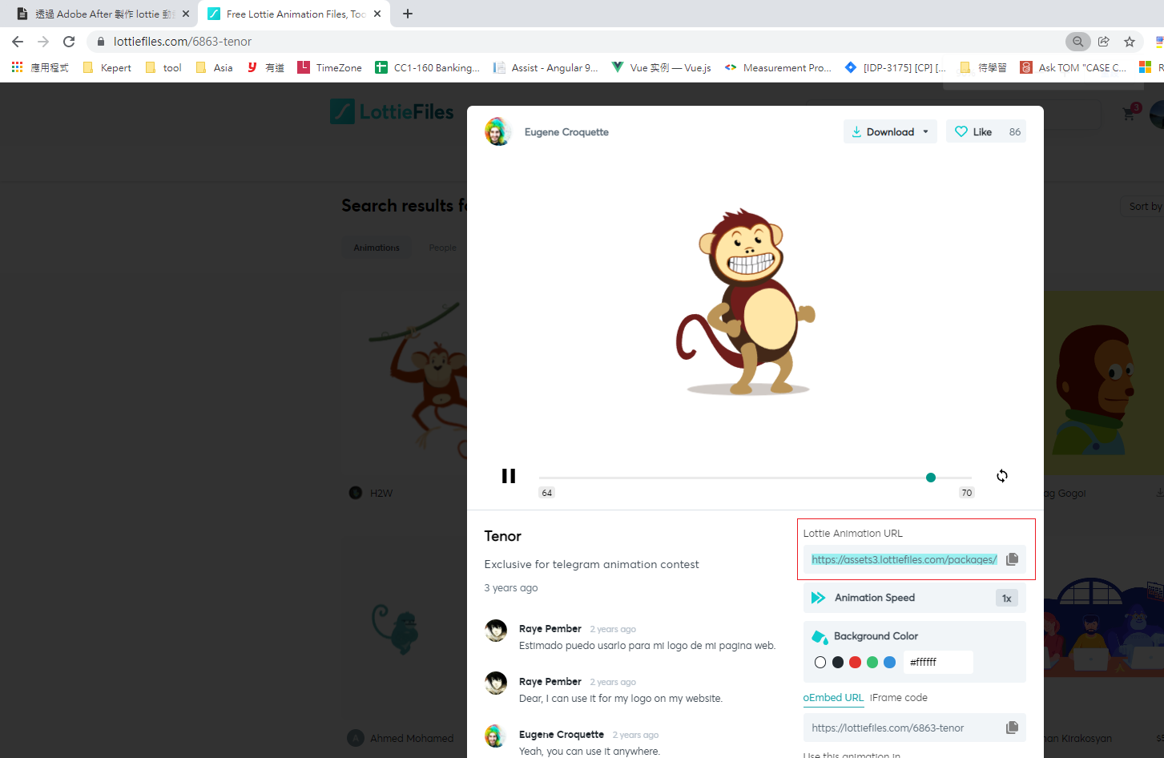Open the Download dropdown menu

pyautogui.click(x=890, y=132)
